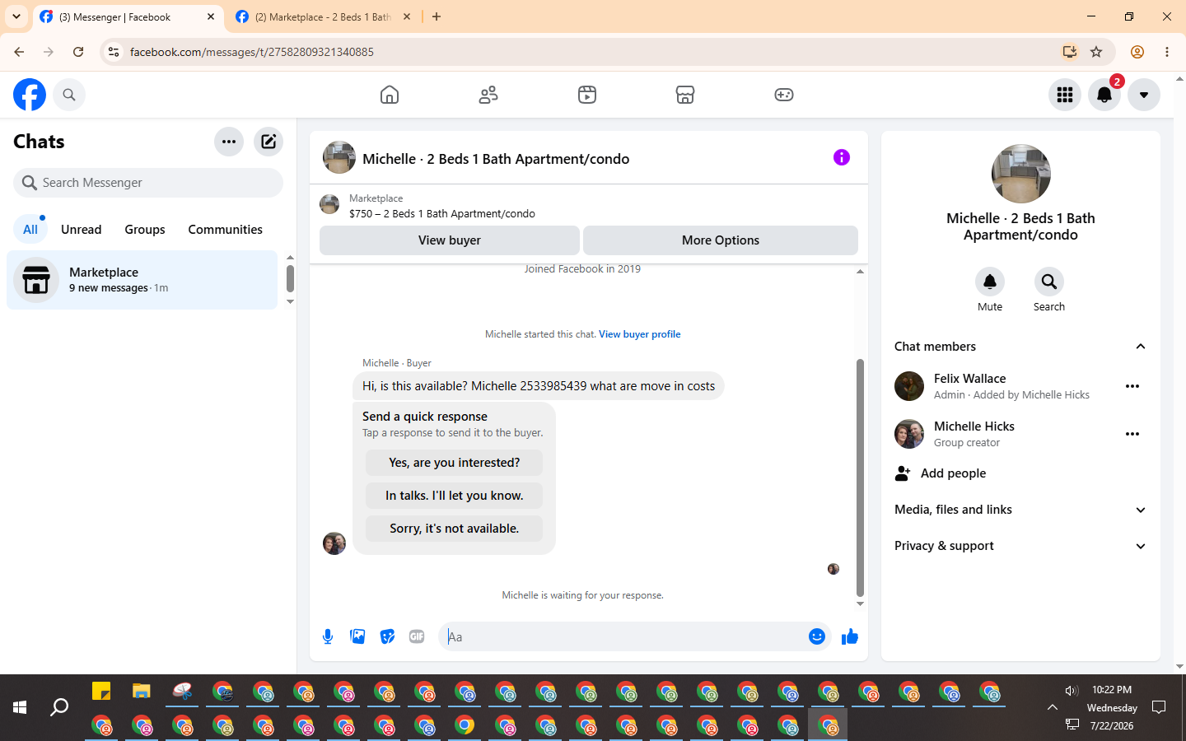Viewport: 1186px width, 741px height.
Task: Switch to the Groups tab
Action: click(x=145, y=230)
